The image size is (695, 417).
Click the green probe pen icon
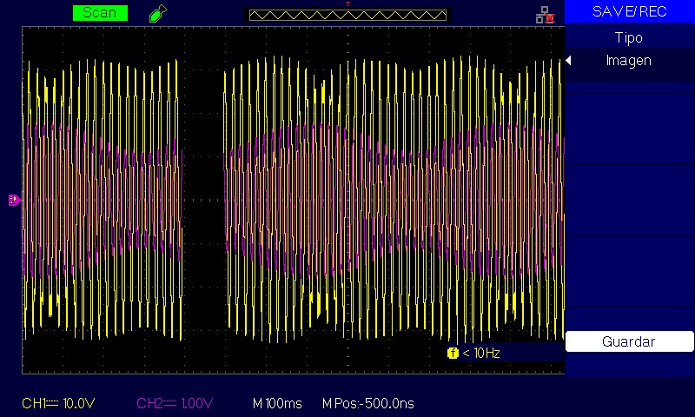[x=158, y=13]
